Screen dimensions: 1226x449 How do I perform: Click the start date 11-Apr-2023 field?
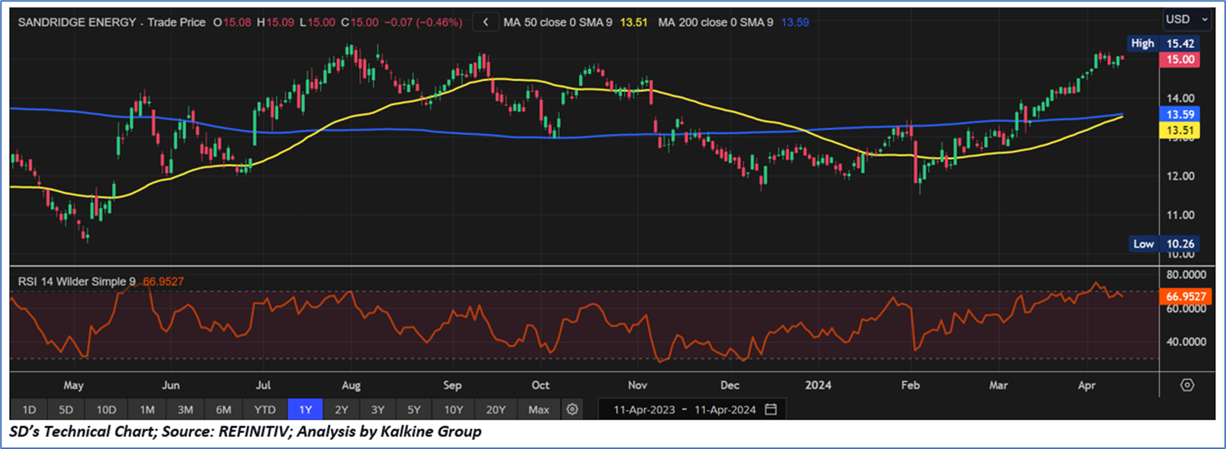point(644,409)
